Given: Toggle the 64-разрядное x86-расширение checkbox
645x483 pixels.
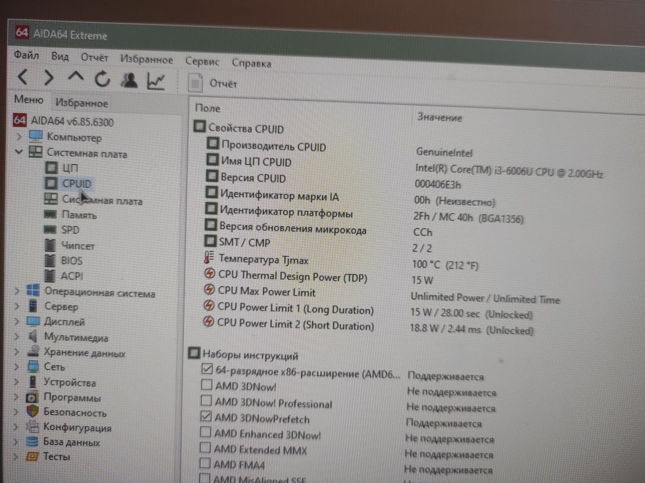Looking at the screenshot, I should coord(207,368).
